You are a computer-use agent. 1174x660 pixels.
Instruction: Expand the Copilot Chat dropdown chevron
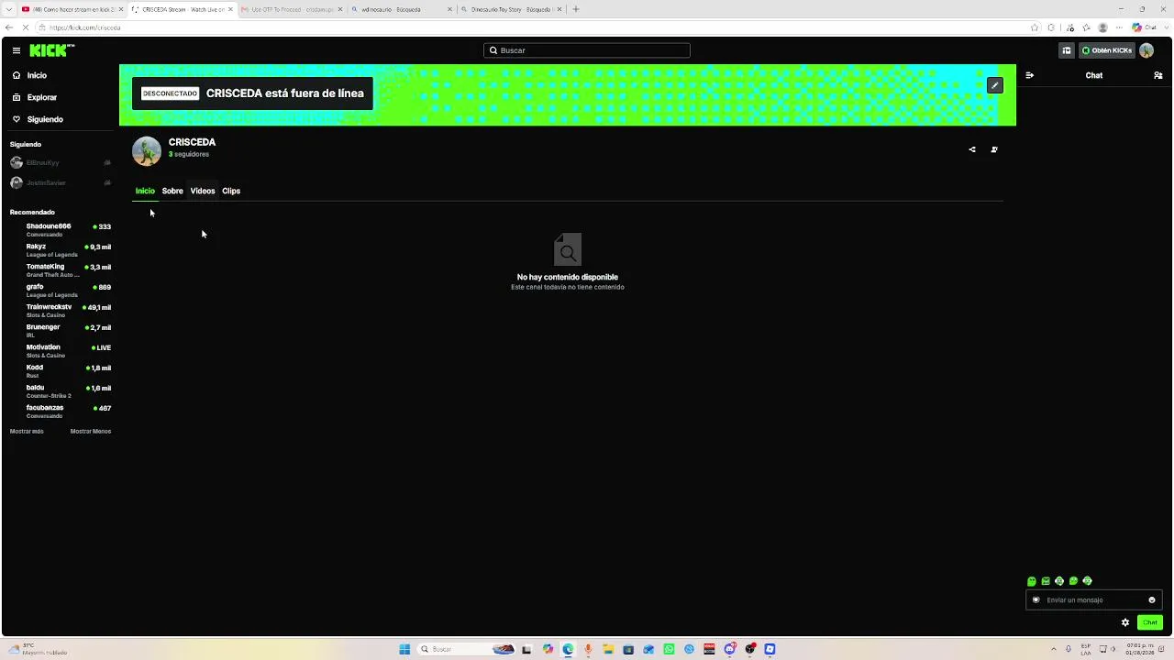(1166, 27)
